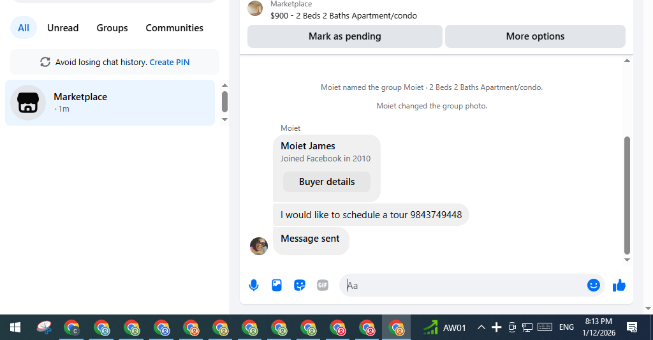Image resolution: width=653 pixels, height=340 pixels.
Task: View Buyer details for Moiet James
Action: pyautogui.click(x=327, y=182)
